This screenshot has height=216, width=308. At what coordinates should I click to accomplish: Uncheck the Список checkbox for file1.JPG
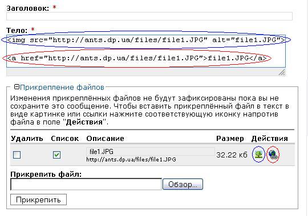[x=56, y=155]
